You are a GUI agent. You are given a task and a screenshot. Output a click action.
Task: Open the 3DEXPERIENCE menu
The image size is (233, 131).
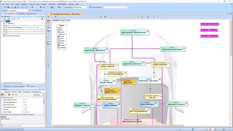(x=62, y=4)
